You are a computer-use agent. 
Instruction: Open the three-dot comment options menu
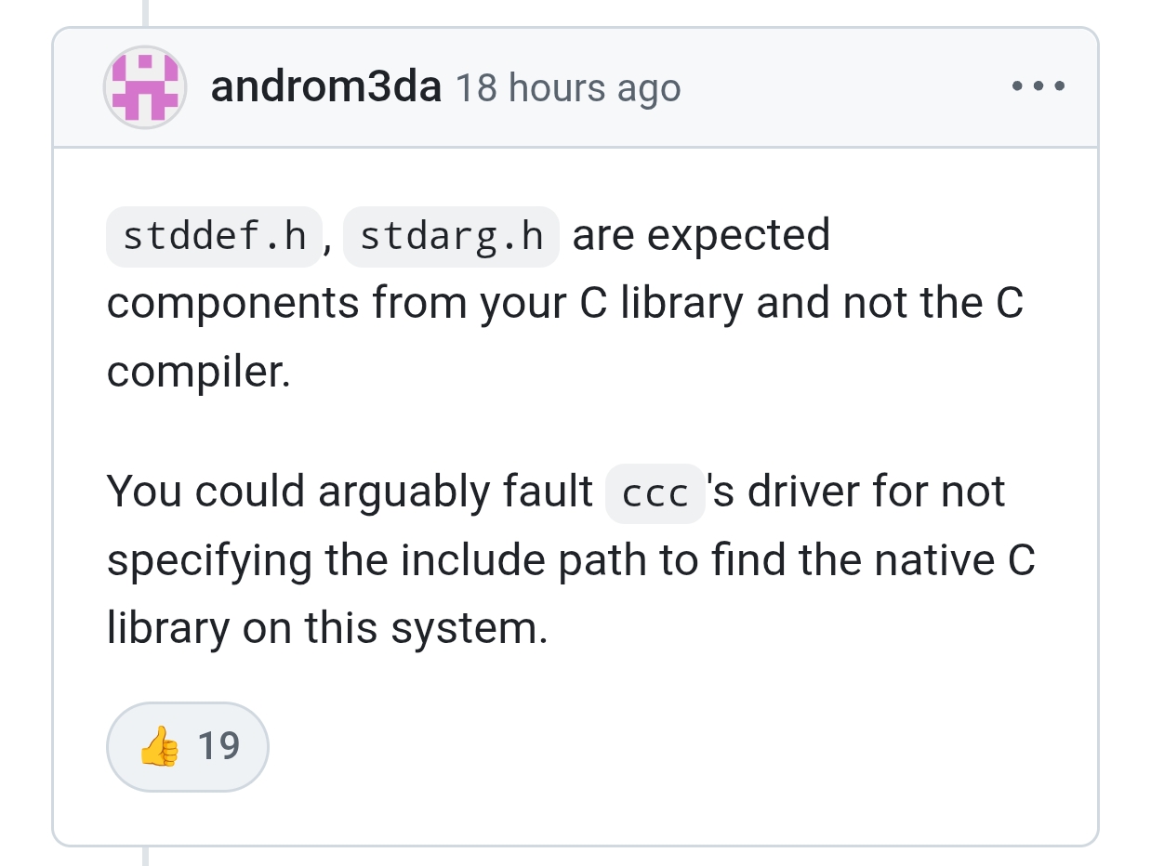click(x=1038, y=87)
